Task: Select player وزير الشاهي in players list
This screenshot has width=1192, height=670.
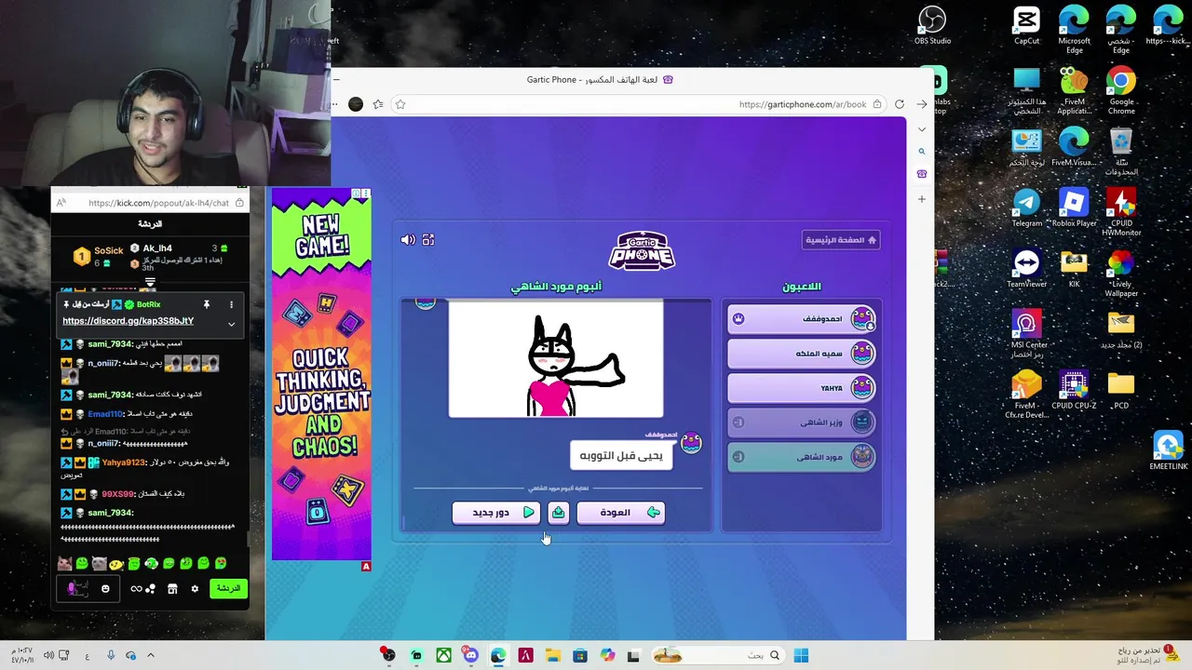Action: [x=803, y=422]
